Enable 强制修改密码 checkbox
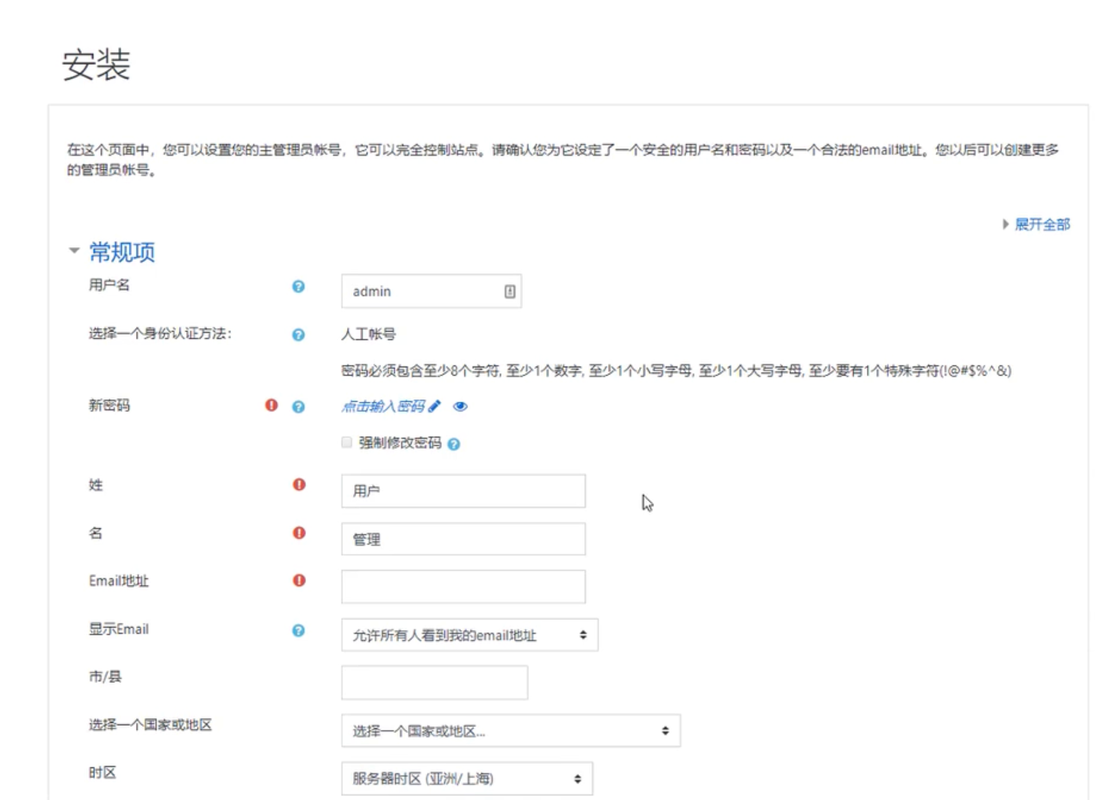Screen dimensions: 1114x800 pos(347,443)
